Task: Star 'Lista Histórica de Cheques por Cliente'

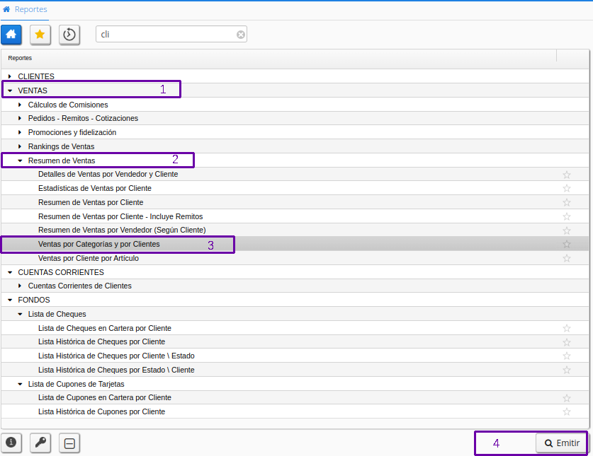Action: (x=566, y=342)
